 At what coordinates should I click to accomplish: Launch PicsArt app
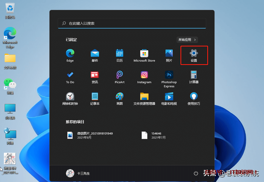tap(120, 77)
